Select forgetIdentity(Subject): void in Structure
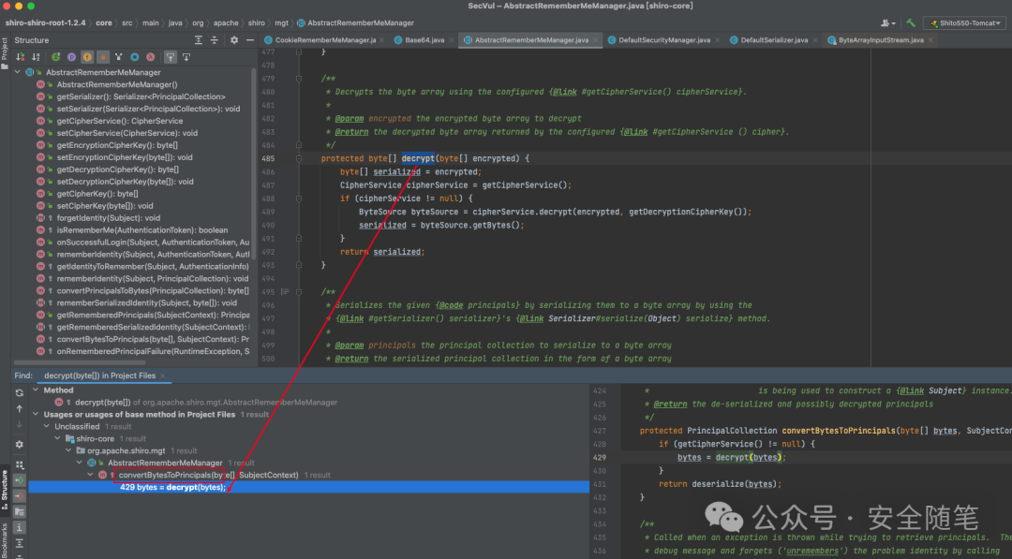The height and width of the screenshot is (559, 1012). [109, 218]
